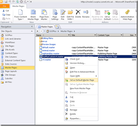
Task: Open Page Layouts in navigation
Action: click(x=11, y=71)
